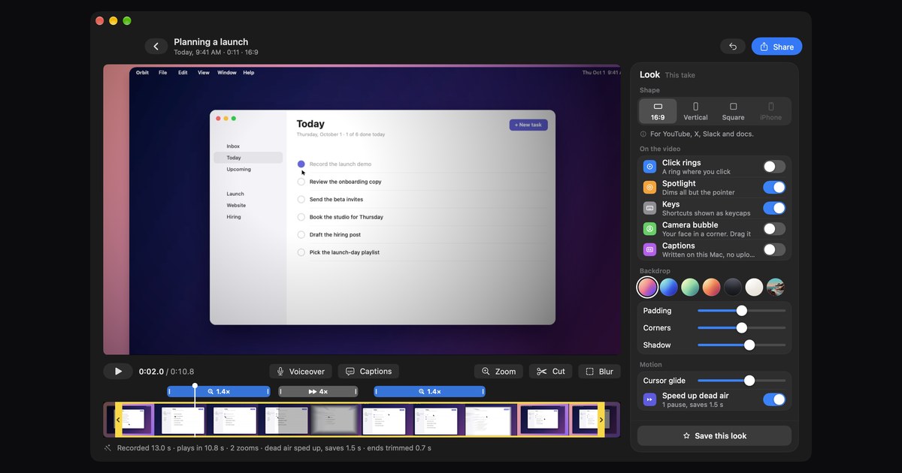Select the black backdrop swatch
The width and height of the screenshot is (902, 473).
point(733,287)
